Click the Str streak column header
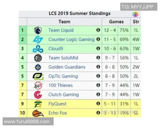This screenshot has width=160, height=128. coord(136,22)
